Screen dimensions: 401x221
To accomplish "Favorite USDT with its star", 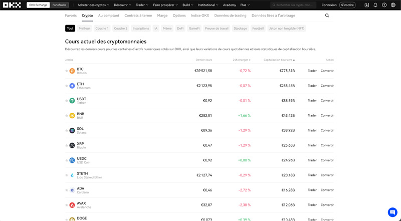I will pos(67,101).
